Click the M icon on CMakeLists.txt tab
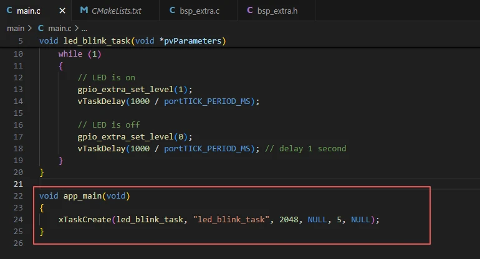Viewport: 480px width, 259px height. (84, 11)
